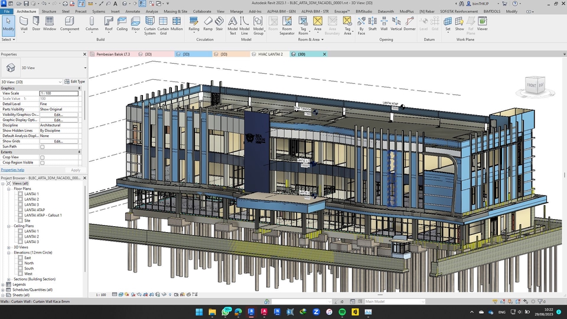Expand Schedules/Quantities (all) node
The image size is (567, 319).
pyautogui.click(x=3, y=290)
